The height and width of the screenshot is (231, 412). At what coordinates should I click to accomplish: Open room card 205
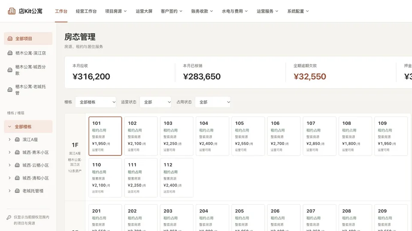(x=248, y=218)
